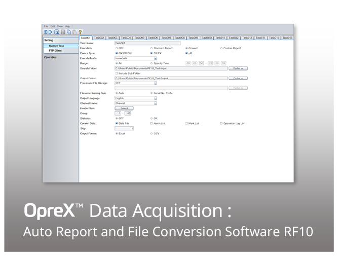
Task: Open the Output Language dropdown
Action: (x=136, y=98)
